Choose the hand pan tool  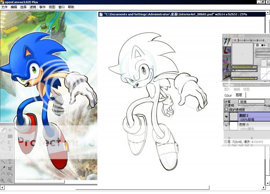(x=3, y=174)
